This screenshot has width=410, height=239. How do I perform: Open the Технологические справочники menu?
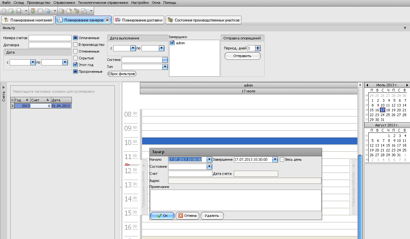(x=103, y=3)
